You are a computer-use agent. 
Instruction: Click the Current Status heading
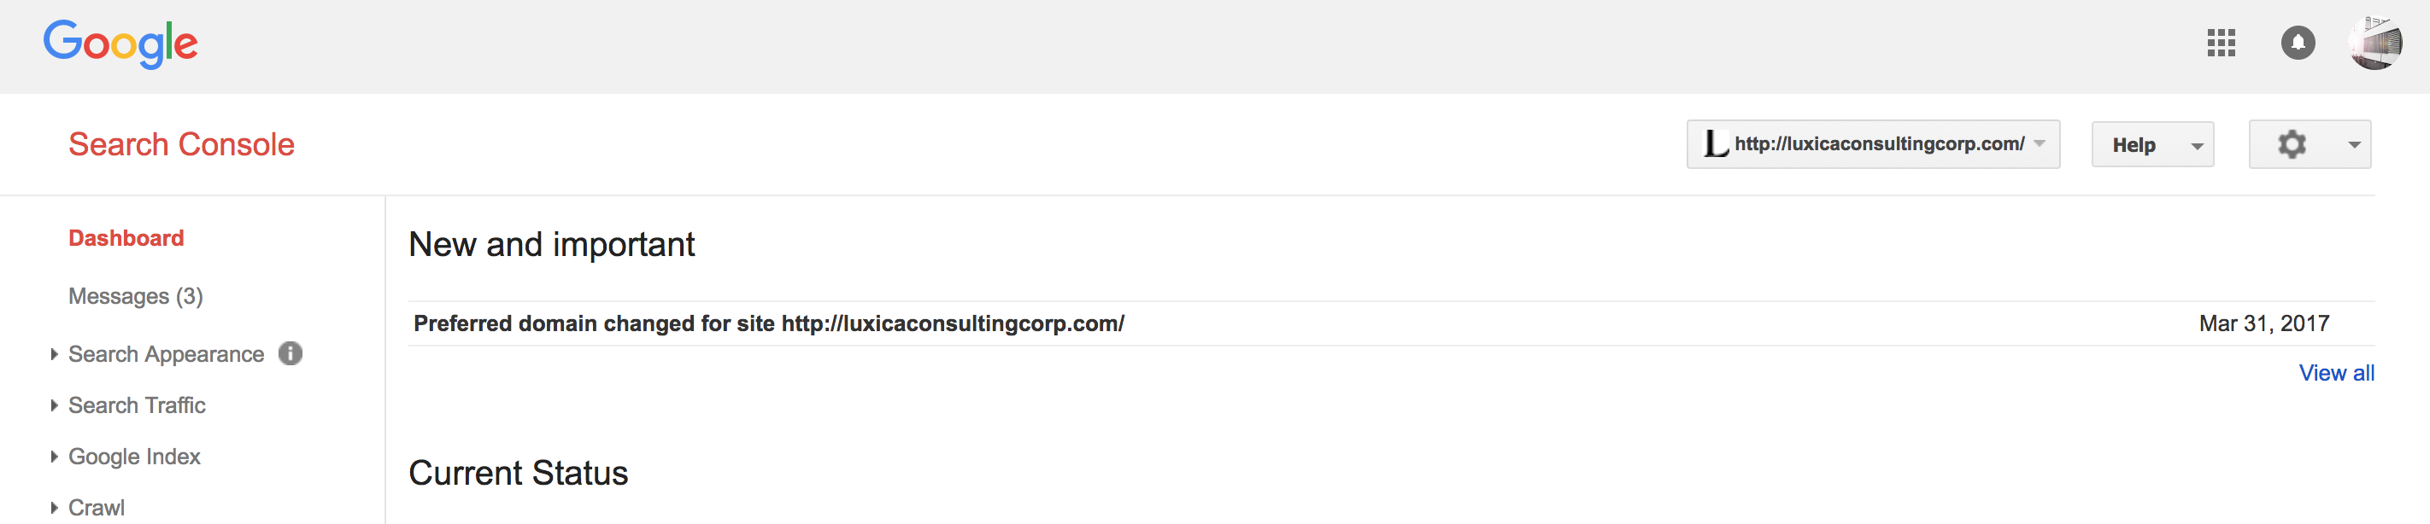click(x=518, y=473)
